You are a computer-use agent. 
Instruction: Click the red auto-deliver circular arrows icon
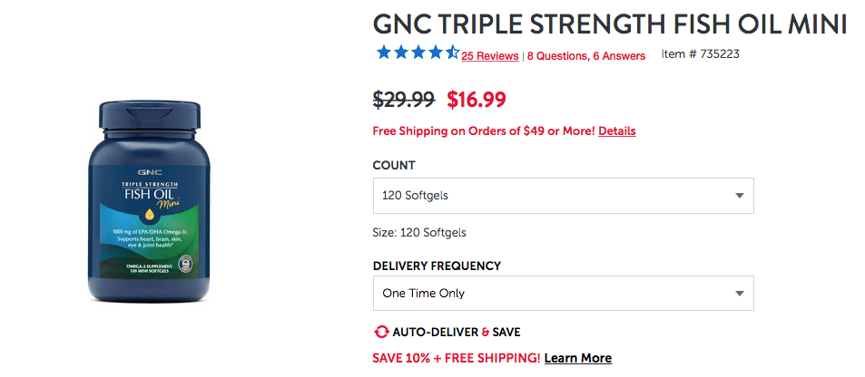click(381, 333)
